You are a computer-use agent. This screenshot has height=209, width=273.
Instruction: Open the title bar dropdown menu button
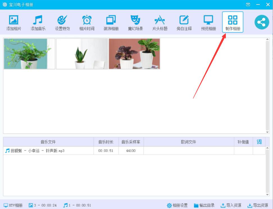point(248,4)
